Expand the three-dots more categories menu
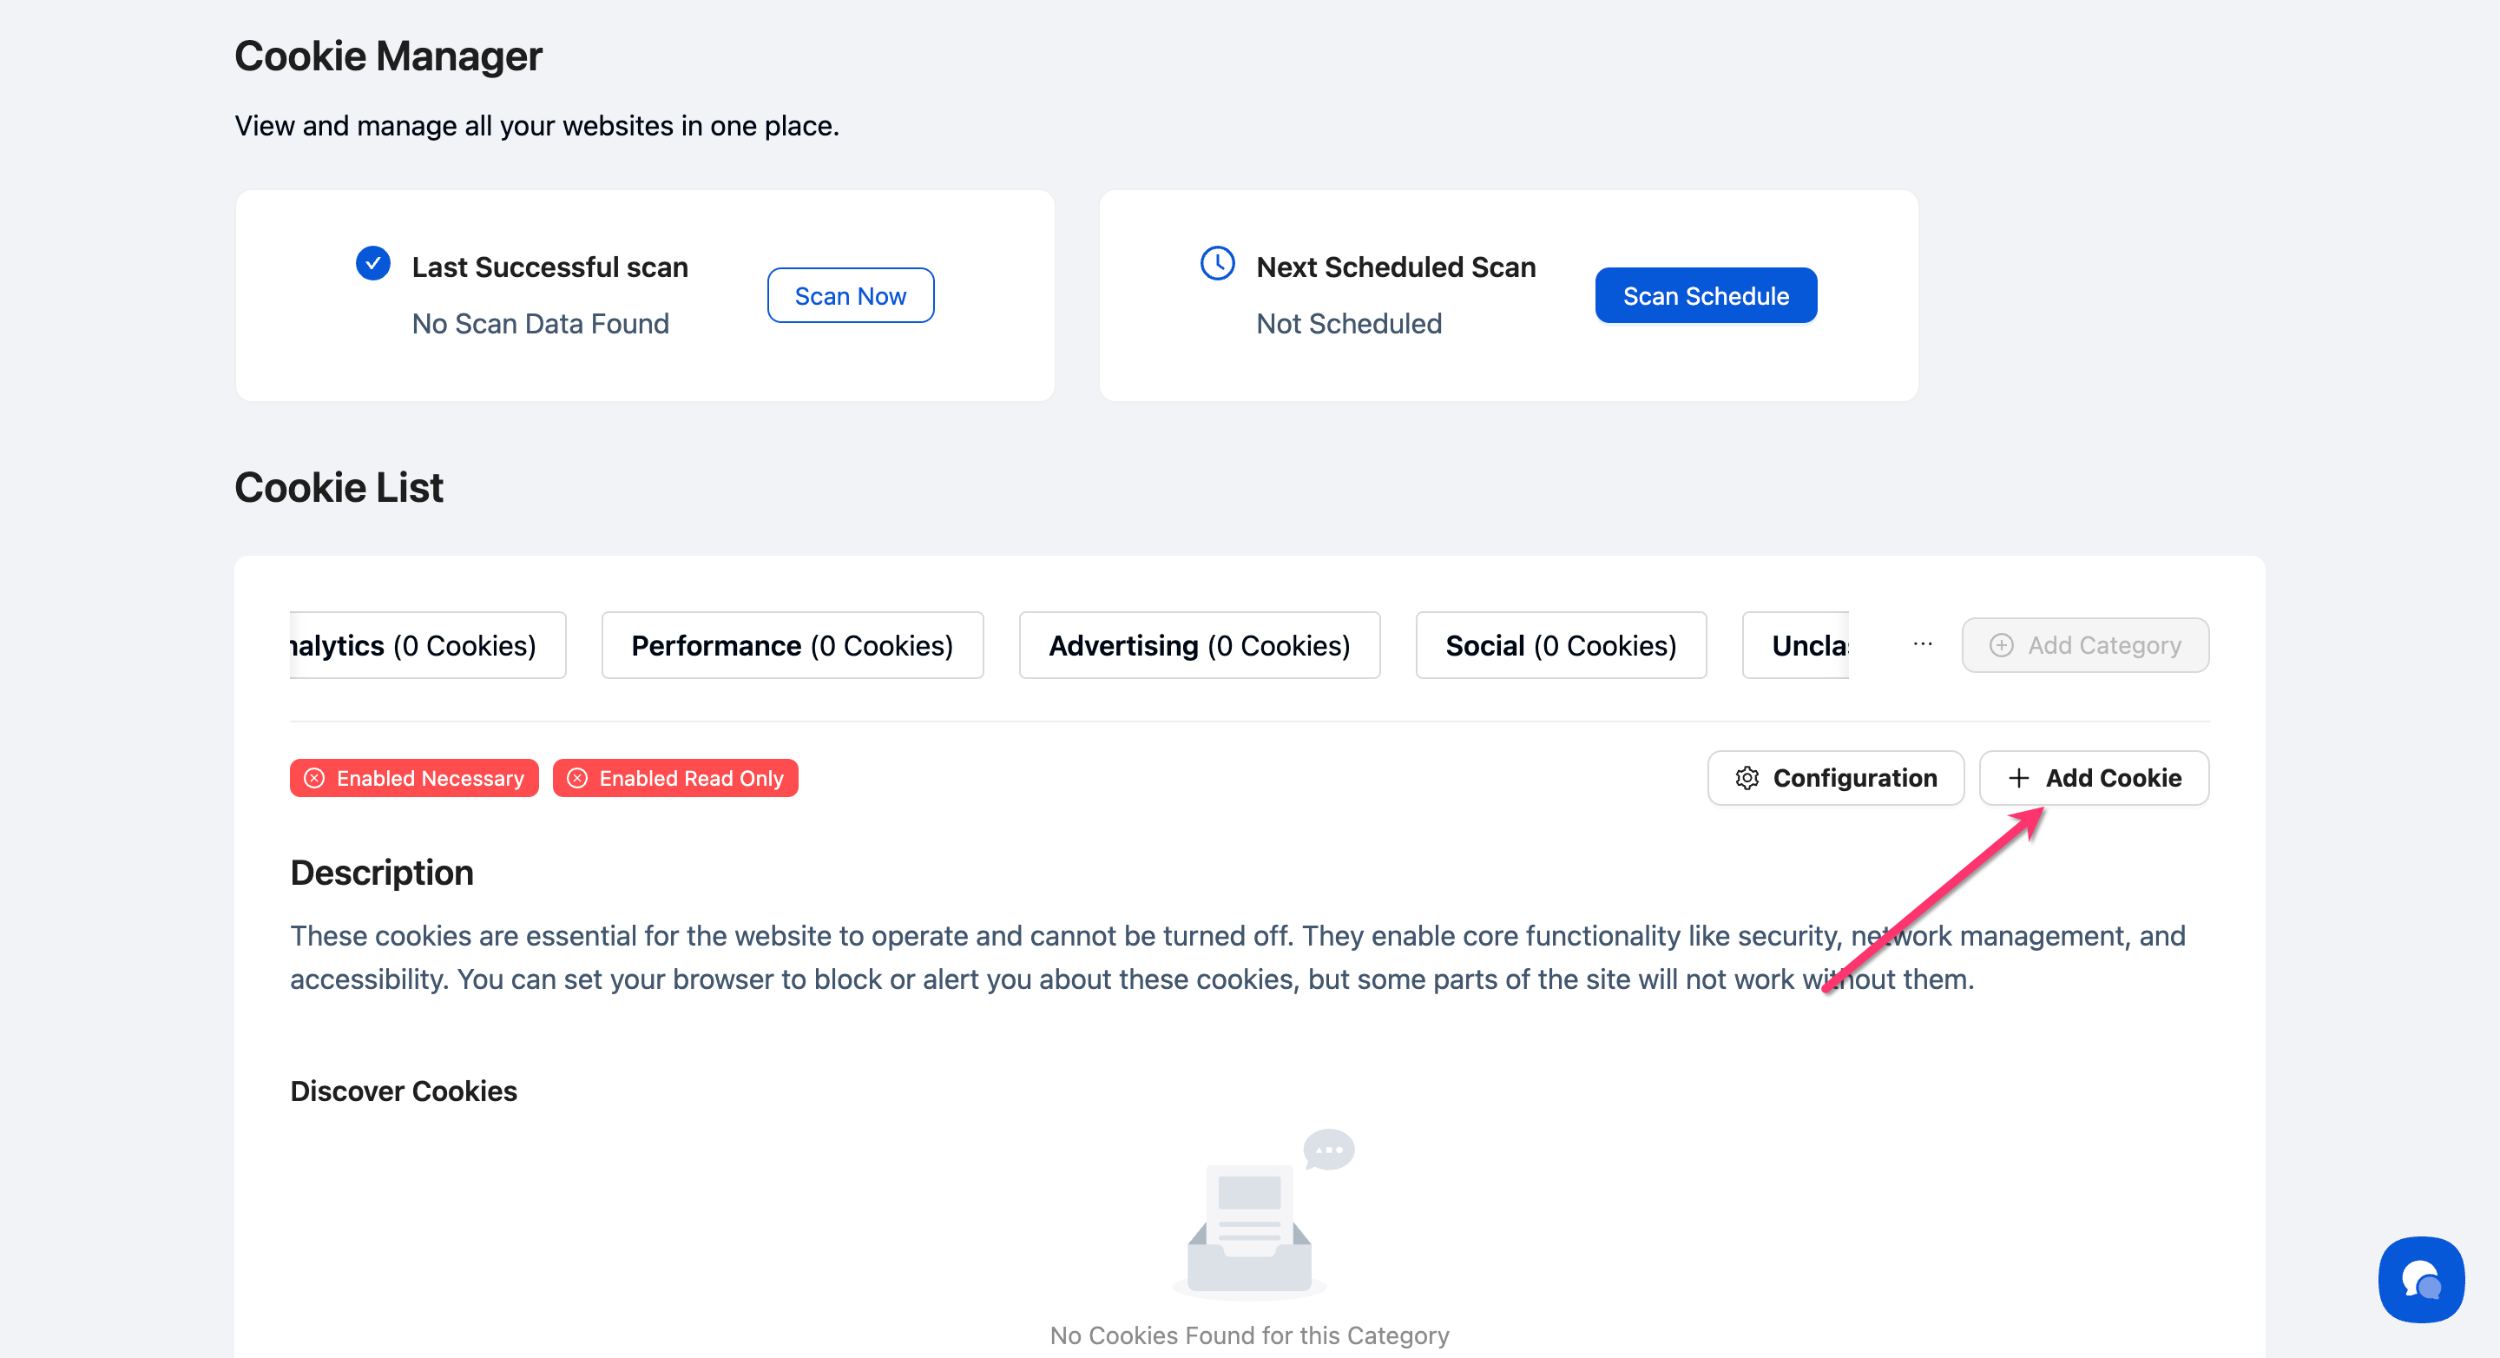Screen dimensions: 2500x1358 1923,643
